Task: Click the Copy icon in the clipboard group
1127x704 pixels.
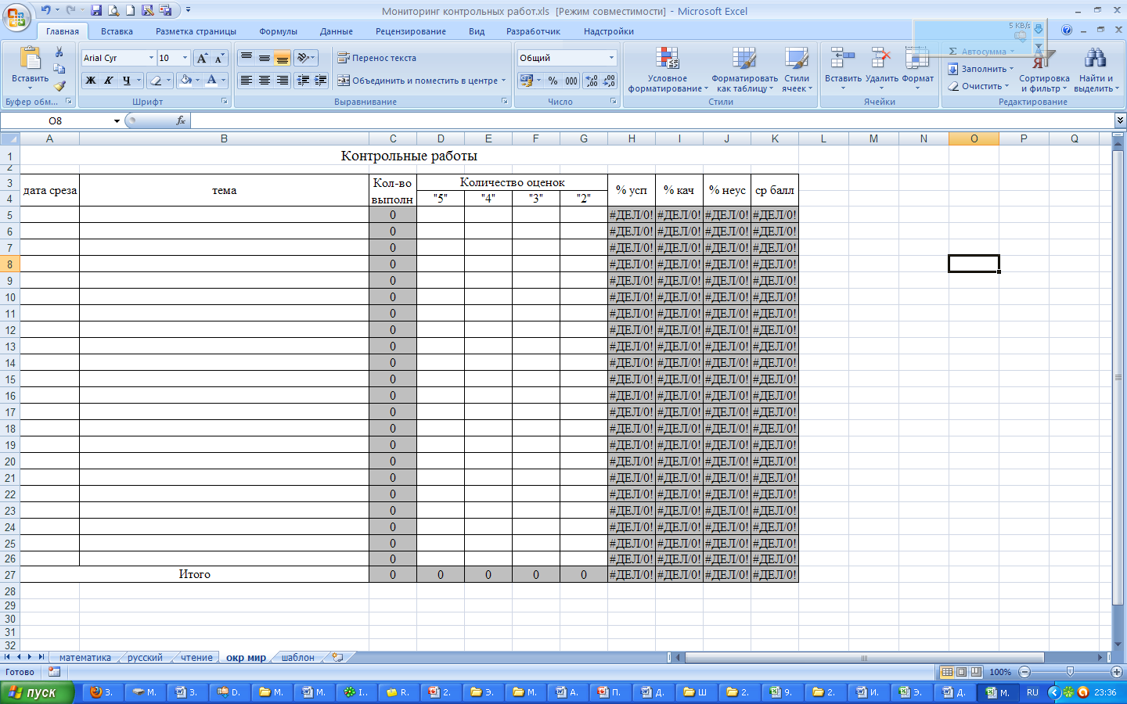Action: click(x=59, y=69)
